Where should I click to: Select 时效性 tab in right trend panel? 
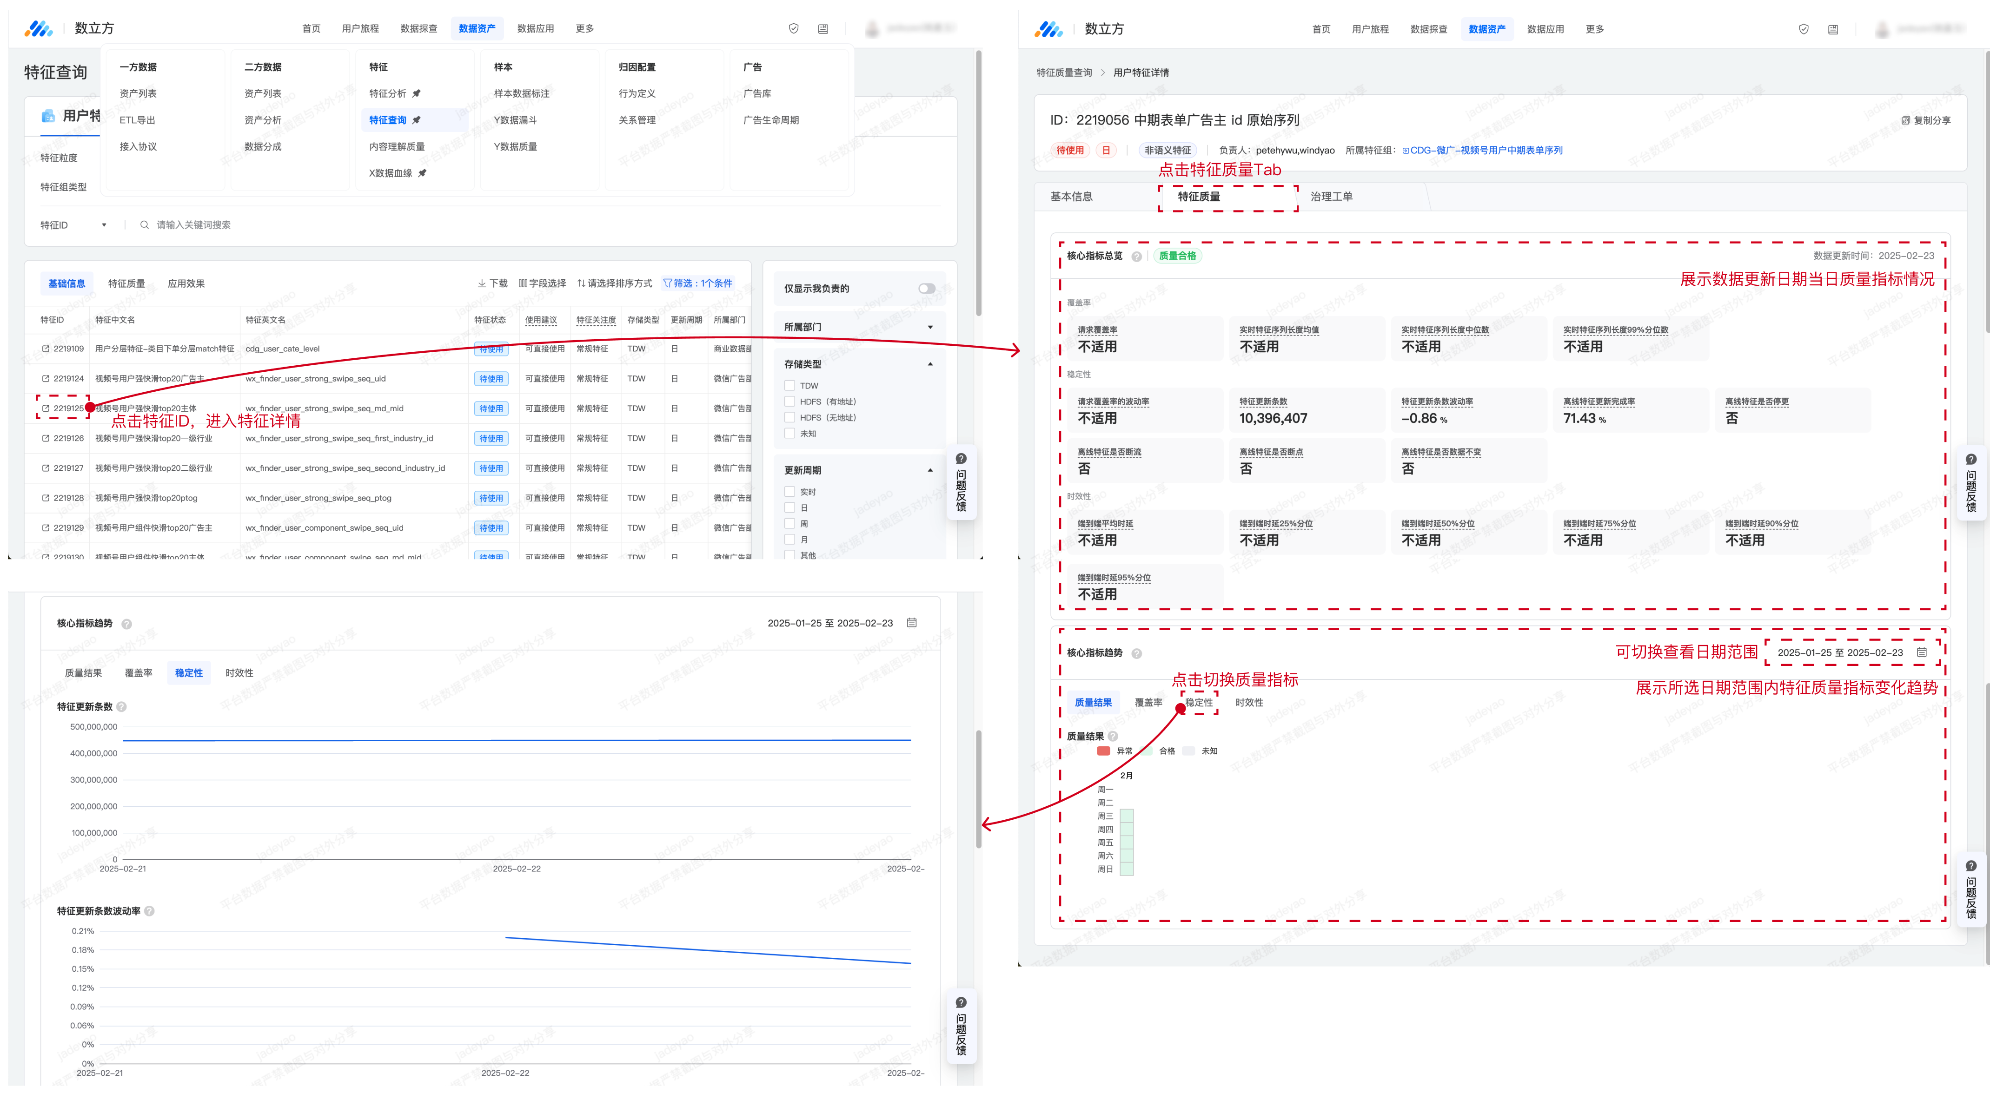click(1248, 703)
